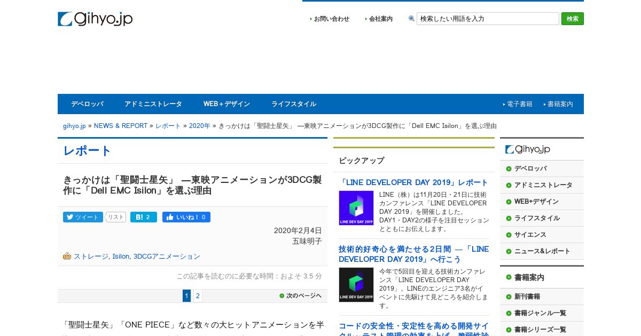Open 書籍案内 in the blue navigation bar
Viewport: 641px width, 336px height.
click(560, 104)
